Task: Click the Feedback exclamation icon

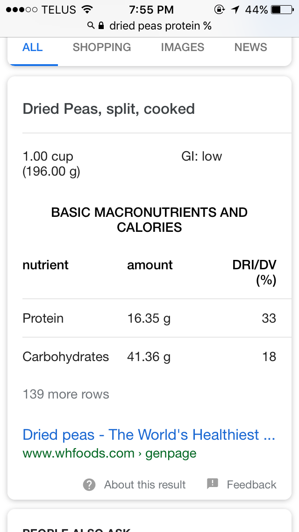Action: tap(213, 484)
